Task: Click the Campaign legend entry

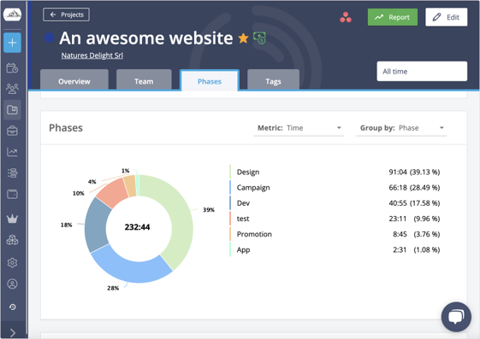Action: tap(253, 188)
